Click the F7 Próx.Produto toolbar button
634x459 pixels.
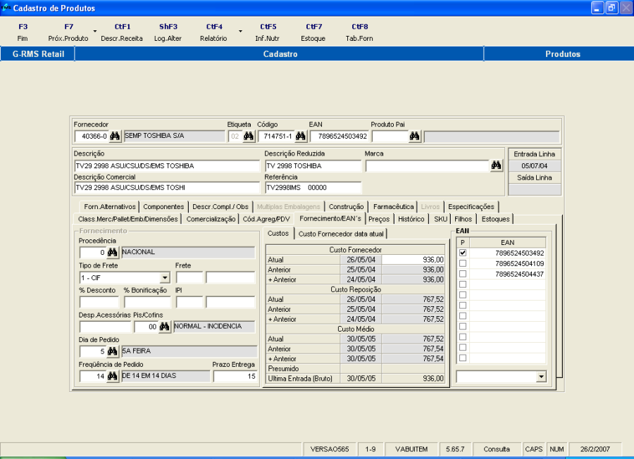[68, 32]
